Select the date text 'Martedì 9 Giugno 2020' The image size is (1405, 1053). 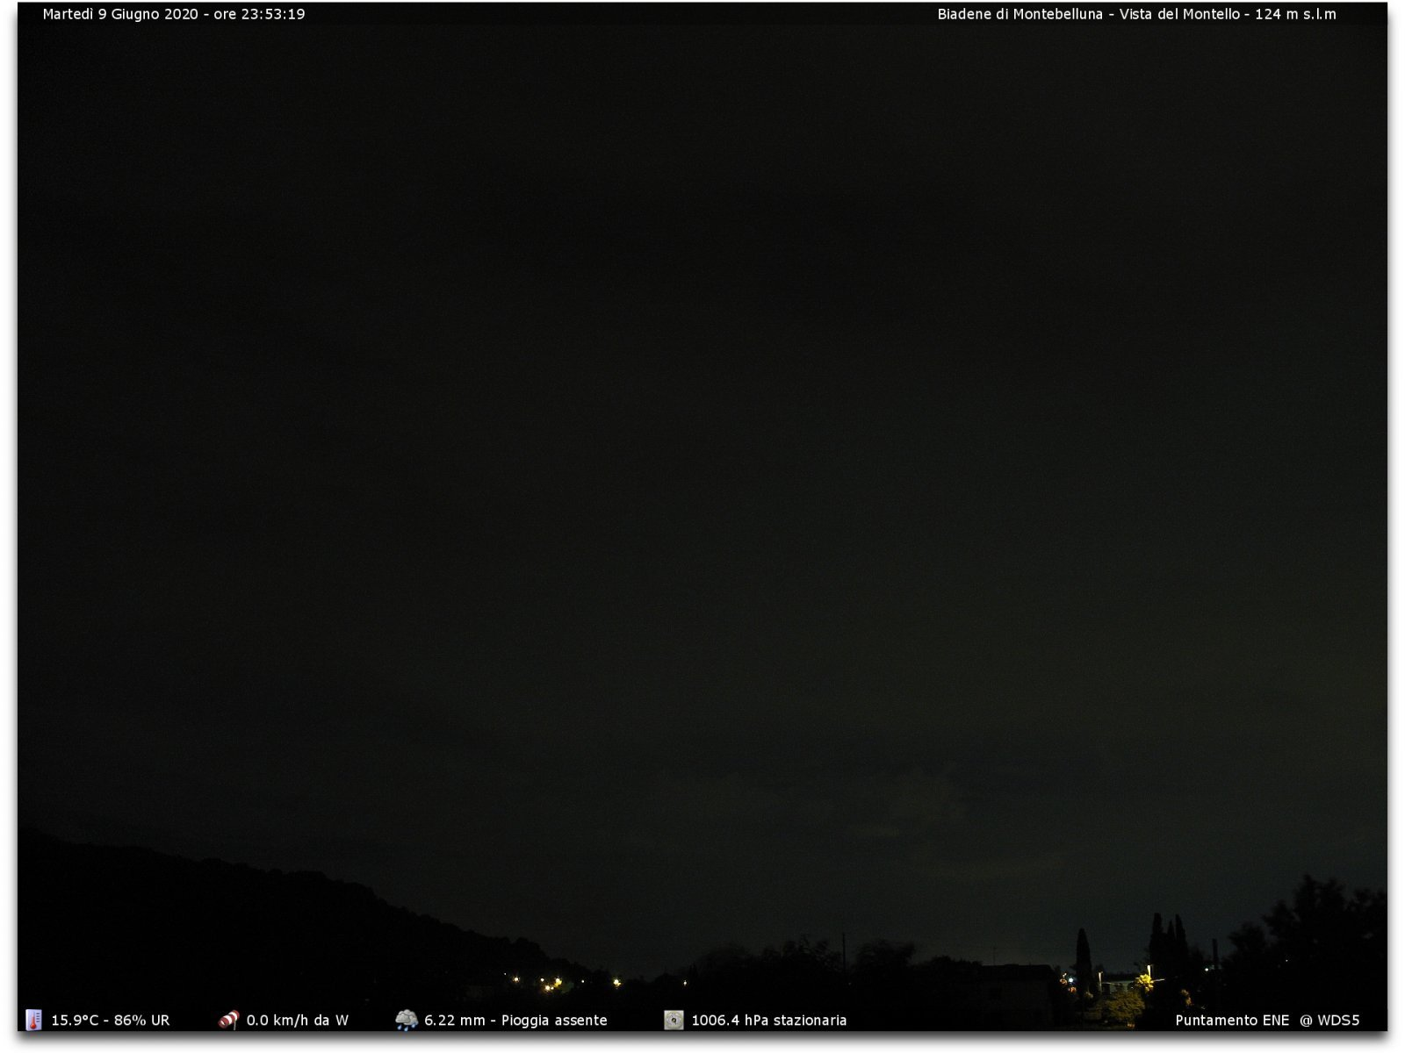pyautogui.click(x=120, y=14)
